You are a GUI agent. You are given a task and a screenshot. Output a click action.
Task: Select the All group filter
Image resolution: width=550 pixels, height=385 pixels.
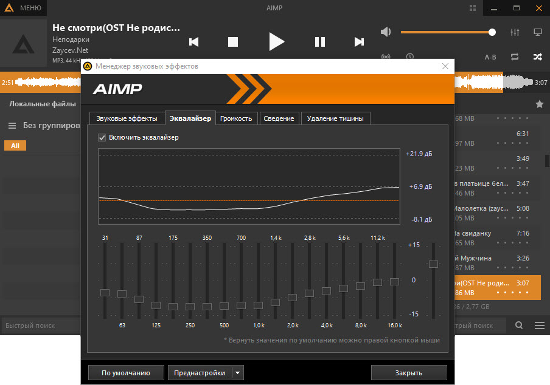tap(15, 146)
